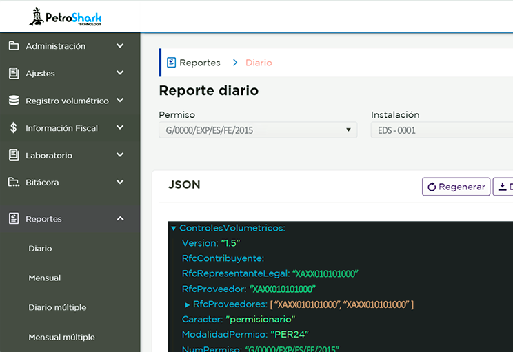Viewport: 513px width, 352px height.
Task: Click the Laboratorio sidebar icon
Action: click(x=14, y=155)
